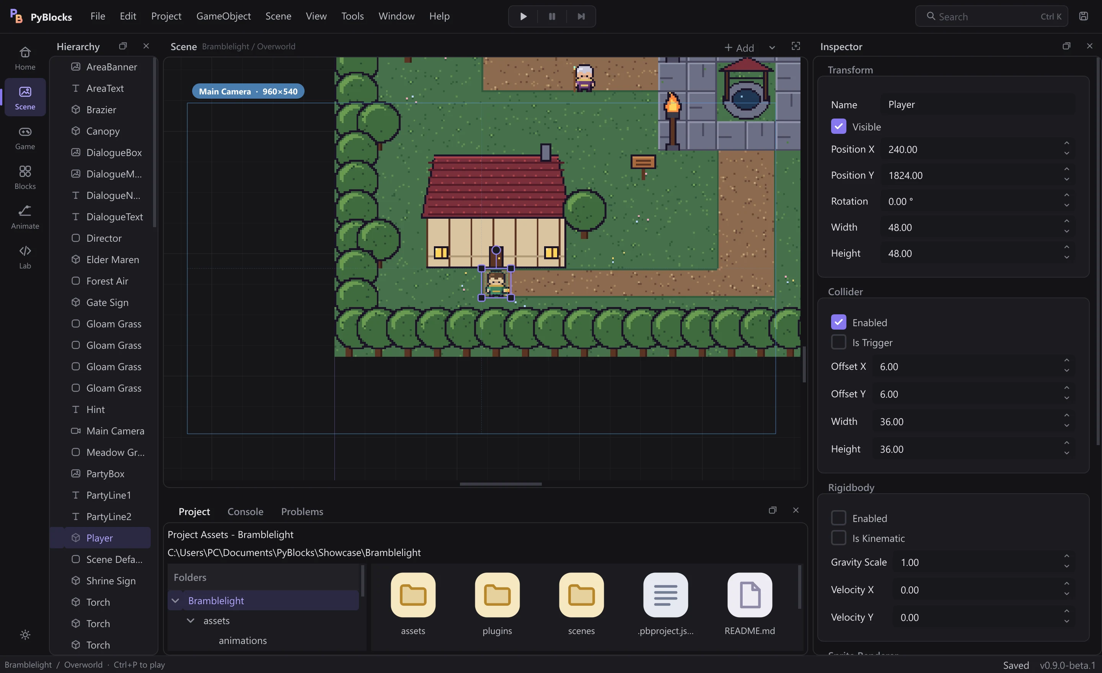Pop out the Hierarchy panel
This screenshot has width=1102, height=673.
[123, 46]
